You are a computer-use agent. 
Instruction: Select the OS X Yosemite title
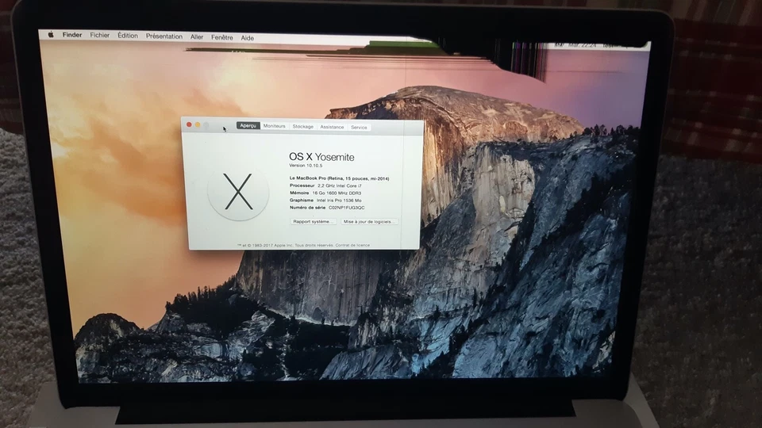321,157
